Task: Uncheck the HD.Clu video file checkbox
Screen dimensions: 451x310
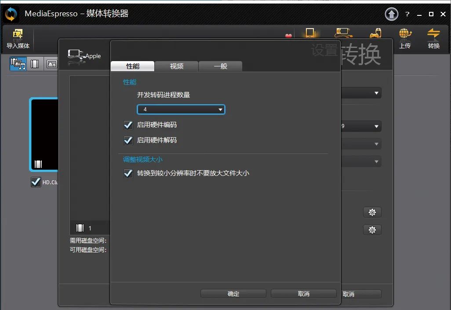Action: [x=36, y=182]
